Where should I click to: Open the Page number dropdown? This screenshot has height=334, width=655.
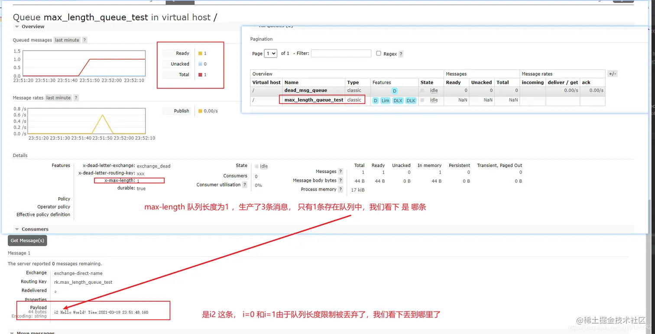point(271,54)
